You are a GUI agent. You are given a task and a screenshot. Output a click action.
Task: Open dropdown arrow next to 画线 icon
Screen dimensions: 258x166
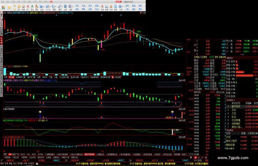pyautogui.click(x=62, y=6)
